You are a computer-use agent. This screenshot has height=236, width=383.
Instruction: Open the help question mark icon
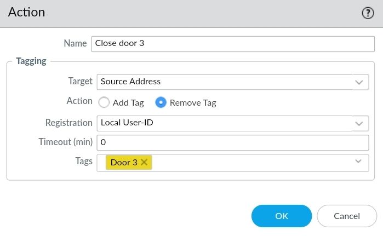[368, 14]
